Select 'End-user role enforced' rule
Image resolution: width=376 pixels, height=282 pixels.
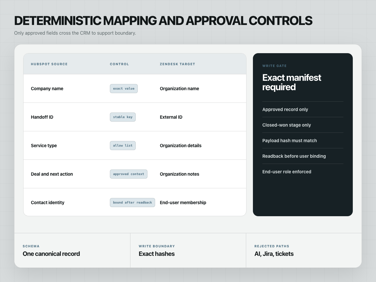point(287,172)
